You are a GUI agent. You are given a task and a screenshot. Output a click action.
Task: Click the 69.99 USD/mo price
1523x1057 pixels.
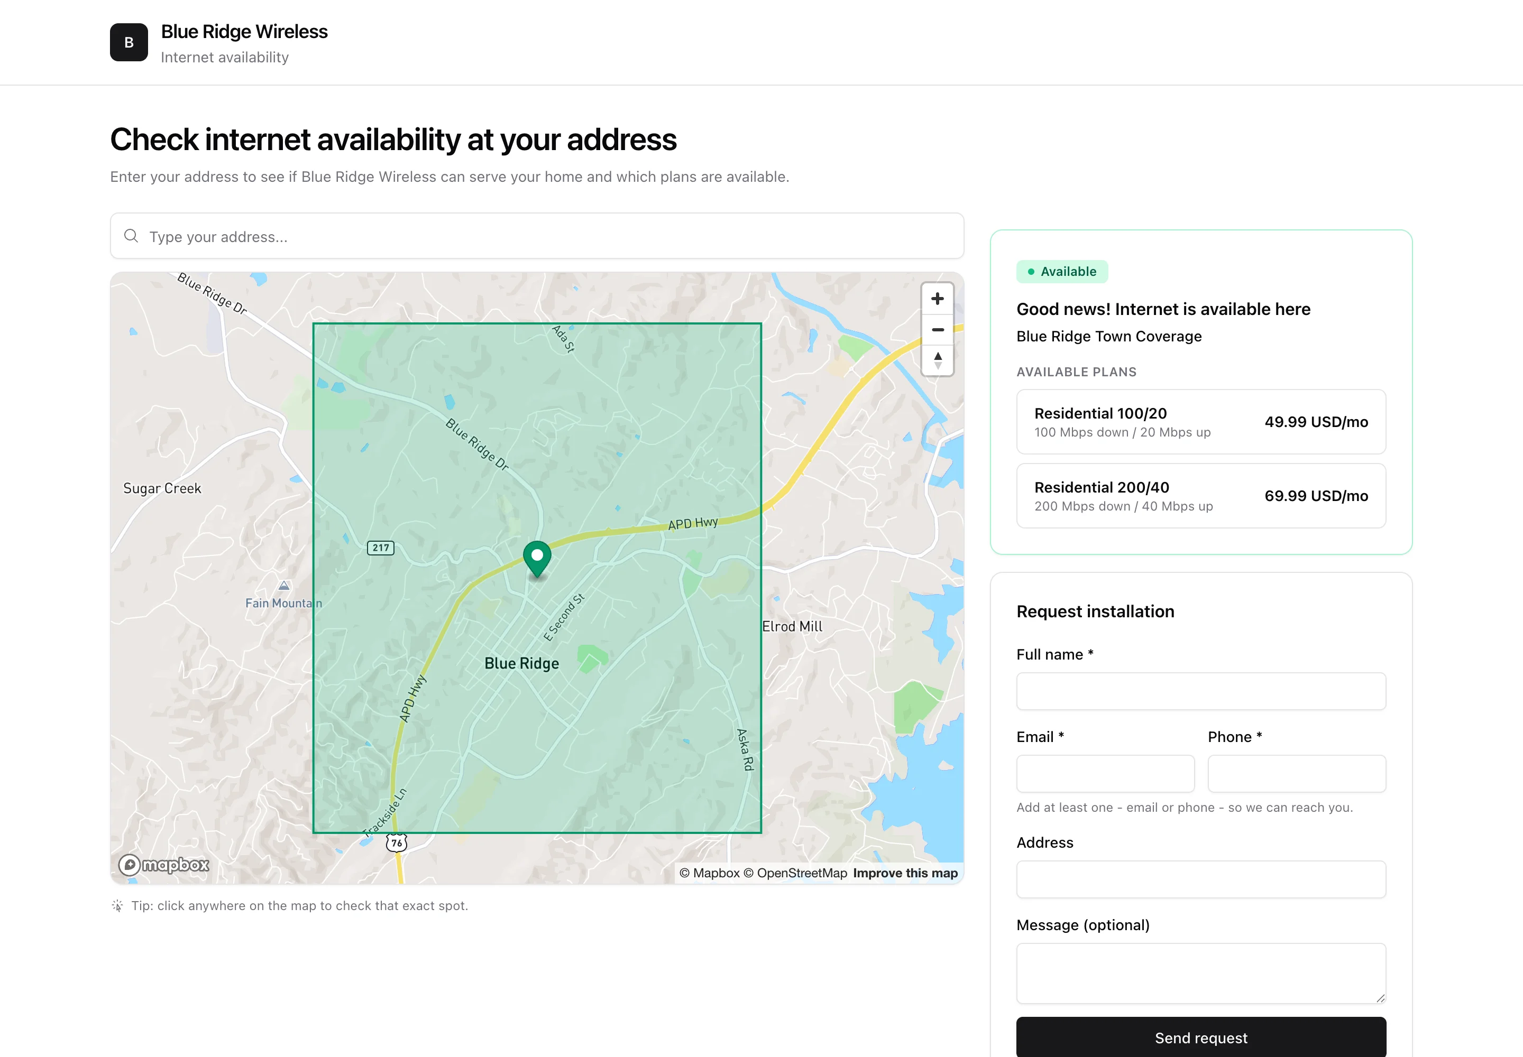click(1316, 496)
